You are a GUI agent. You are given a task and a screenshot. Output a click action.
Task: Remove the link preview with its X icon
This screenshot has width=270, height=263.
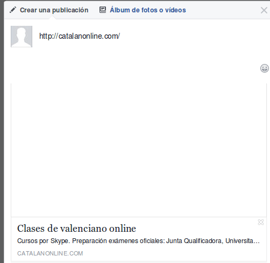coord(261,222)
